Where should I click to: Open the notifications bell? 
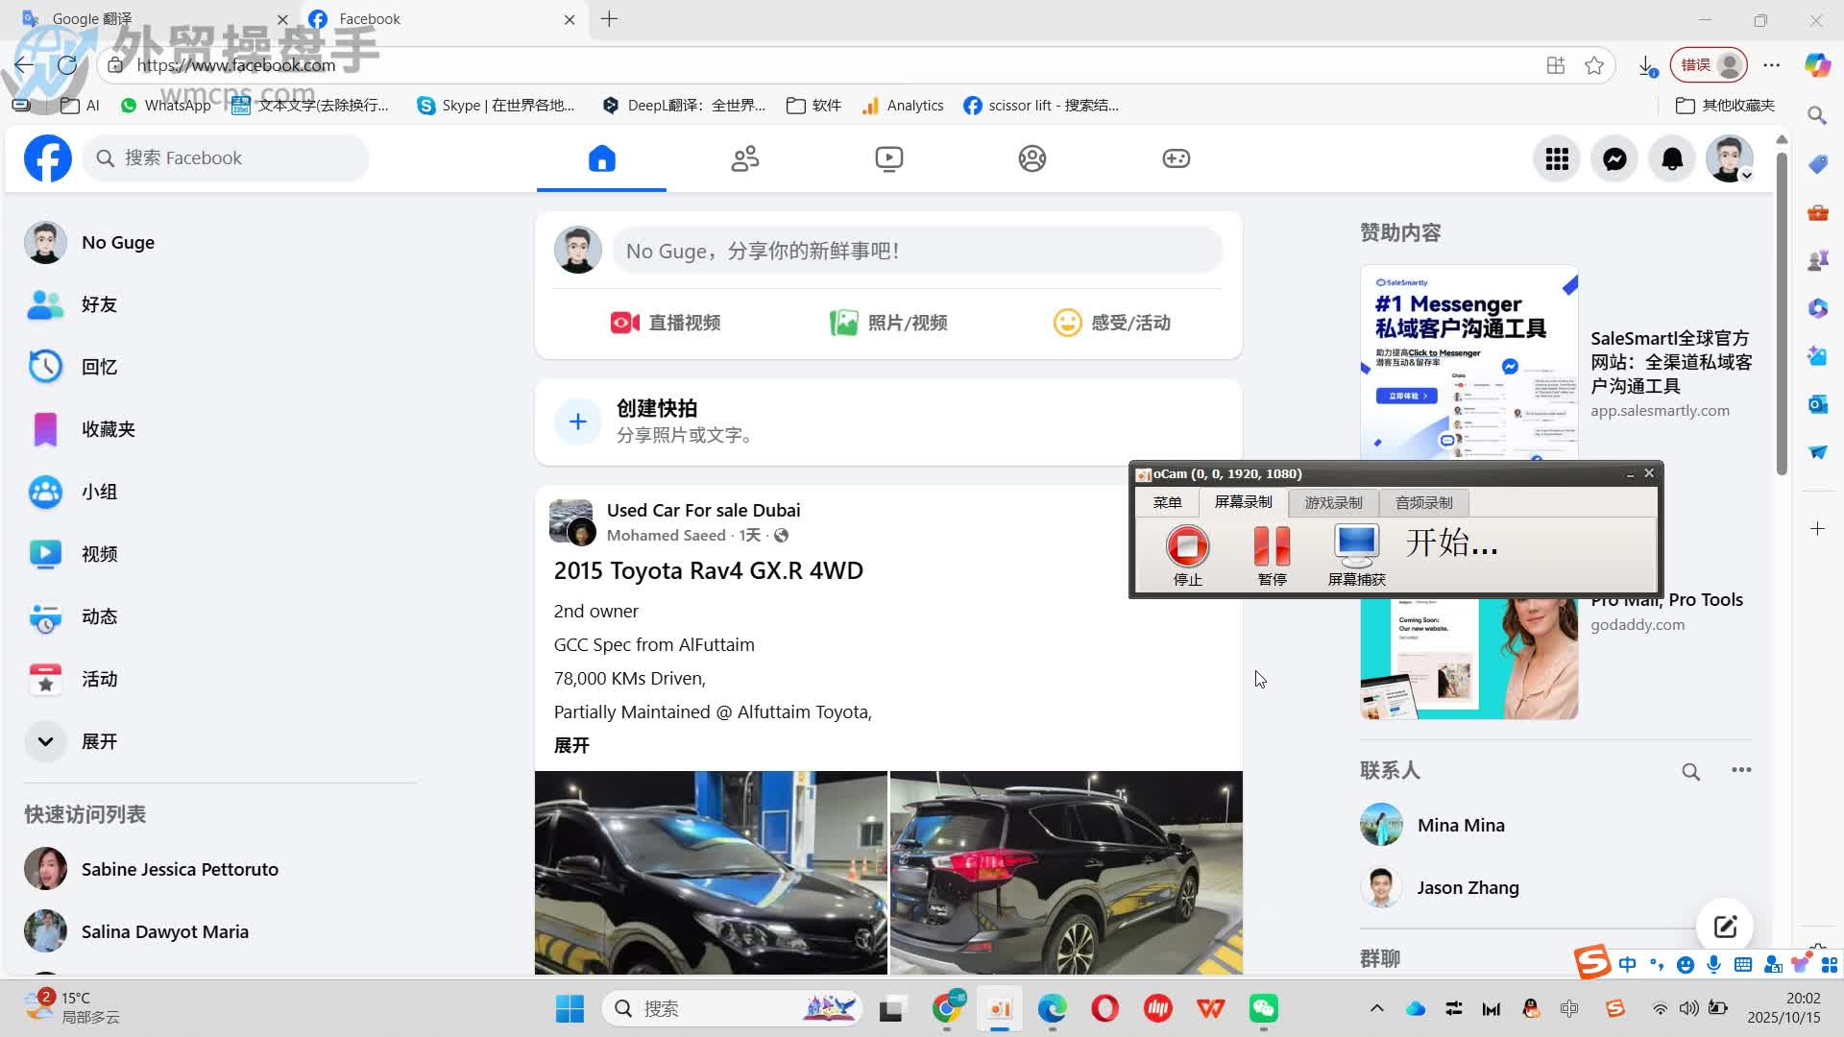tap(1672, 158)
